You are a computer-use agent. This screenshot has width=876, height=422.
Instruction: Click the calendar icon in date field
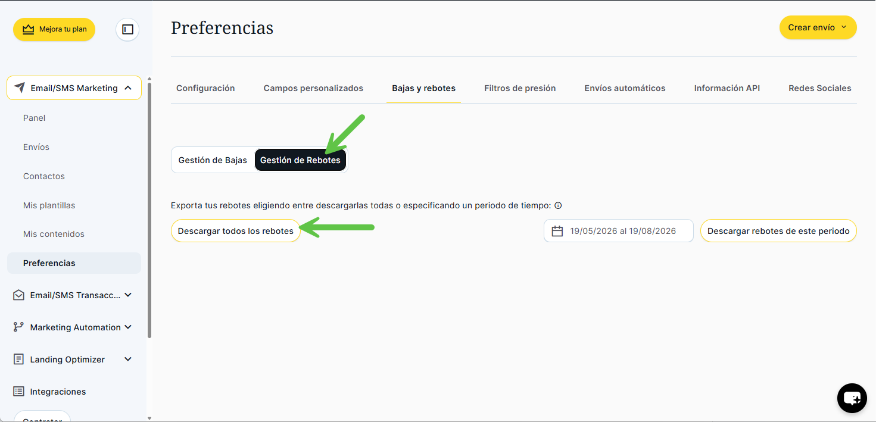tap(557, 231)
